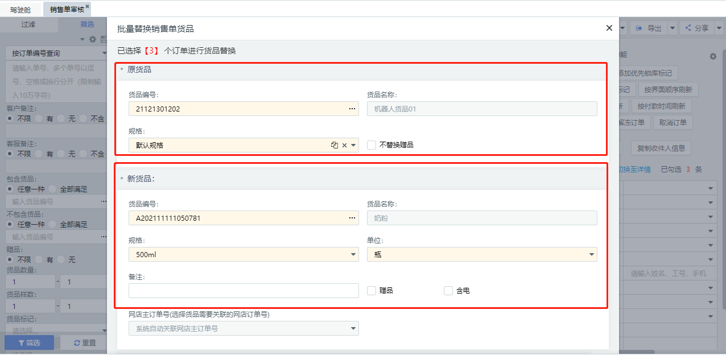Clear the 默认规格 spec selection
The image size is (726, 355).
pyautogui.click(x=344, y=145)
